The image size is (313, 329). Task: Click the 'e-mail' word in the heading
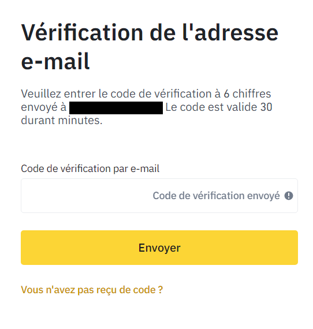click(x=55, y=62)
